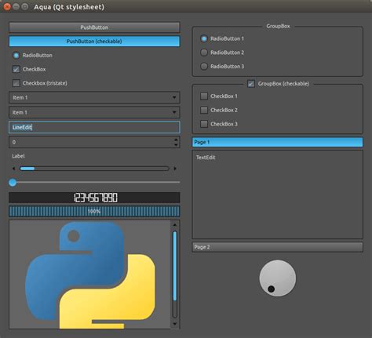Increase the spin box value with up arrow
The image size is (372, 338).
click(176, 140)
